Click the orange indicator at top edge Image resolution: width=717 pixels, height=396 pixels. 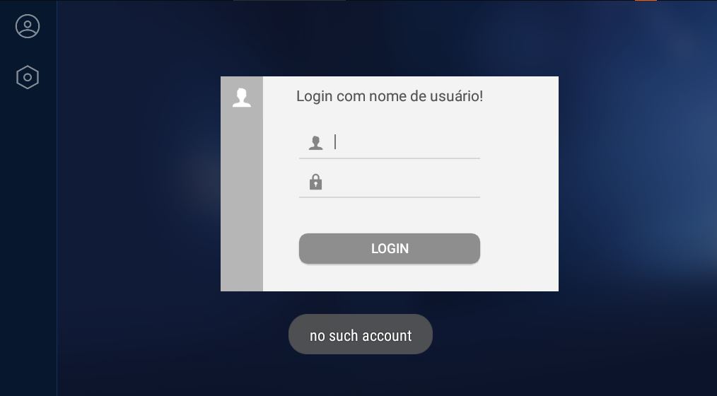click(x=646, y=1)
